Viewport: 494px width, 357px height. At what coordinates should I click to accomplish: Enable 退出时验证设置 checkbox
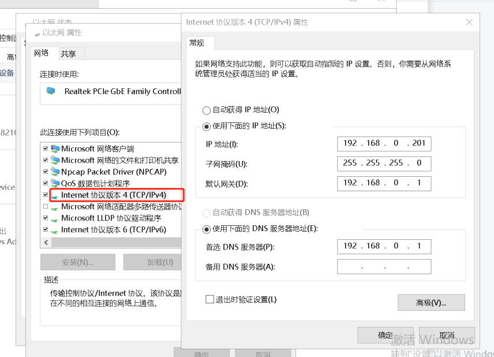click(210, 299)
